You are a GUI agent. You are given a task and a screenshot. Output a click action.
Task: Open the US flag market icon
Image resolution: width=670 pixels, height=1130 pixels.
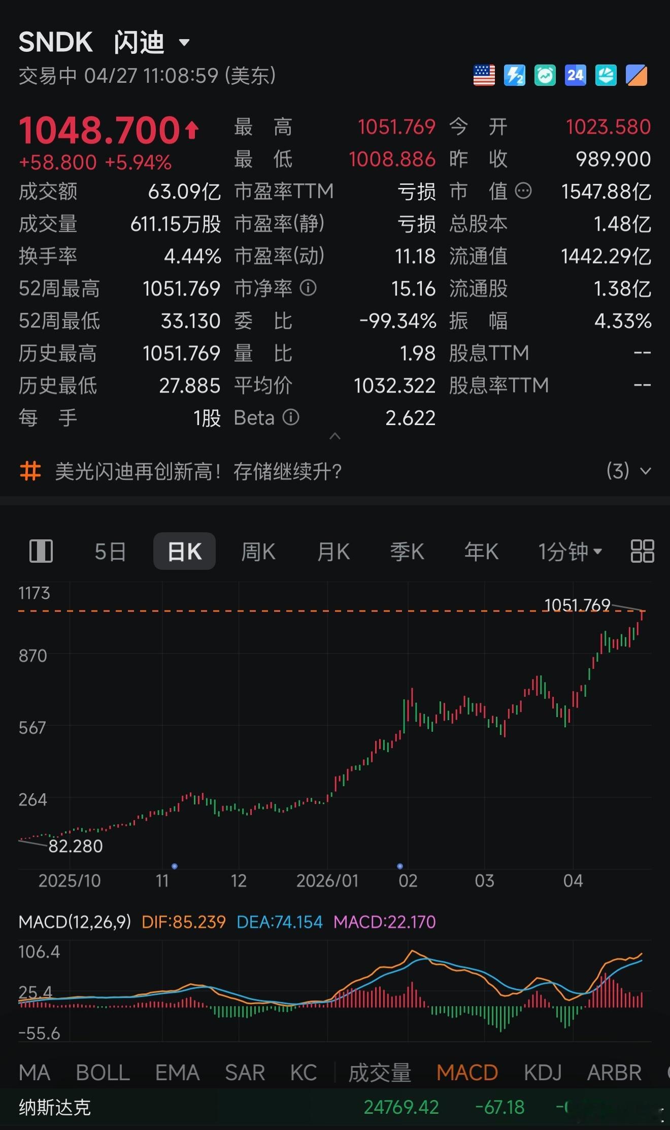[484, 76]
